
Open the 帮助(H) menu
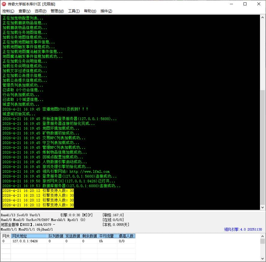pos(90,11)
